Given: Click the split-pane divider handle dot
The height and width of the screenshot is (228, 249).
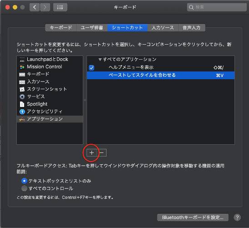Looking at the screenshot, I should coord(85,100).
